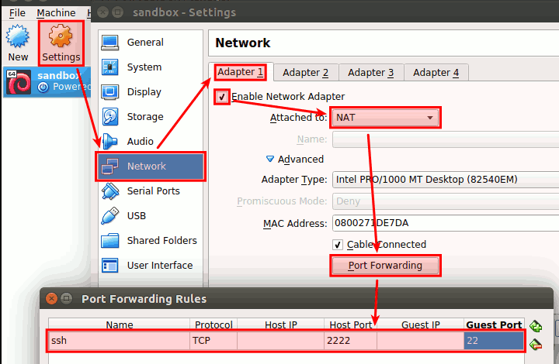The height and width of the screenshot is (364, 559).
Task: Open the User Interface category
Action: 150,266
